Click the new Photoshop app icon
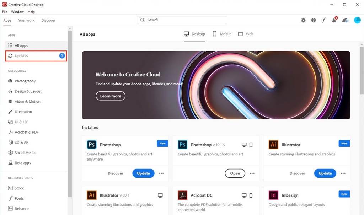 click(91, 145)
